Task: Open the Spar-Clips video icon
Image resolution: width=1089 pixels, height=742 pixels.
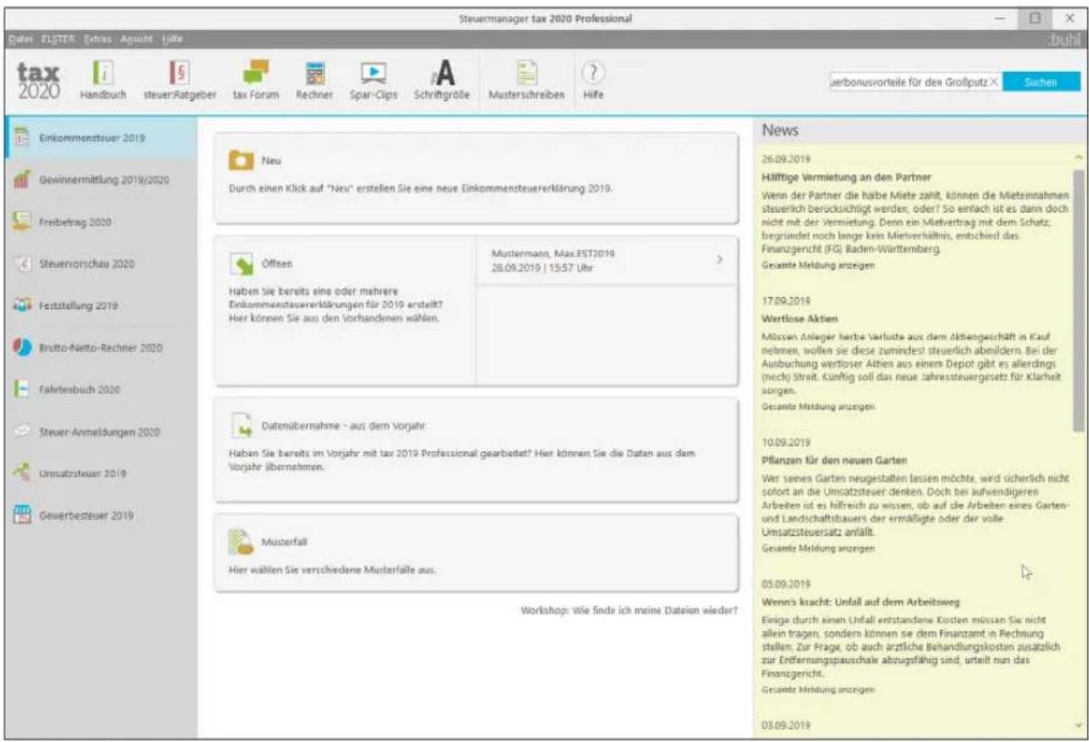Action: pos(373,72)
